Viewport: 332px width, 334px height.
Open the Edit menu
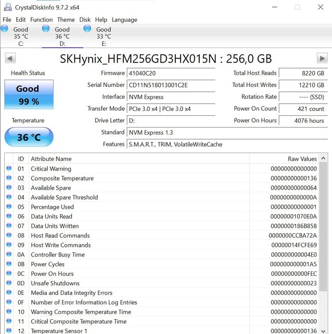(x=21, y=20)
